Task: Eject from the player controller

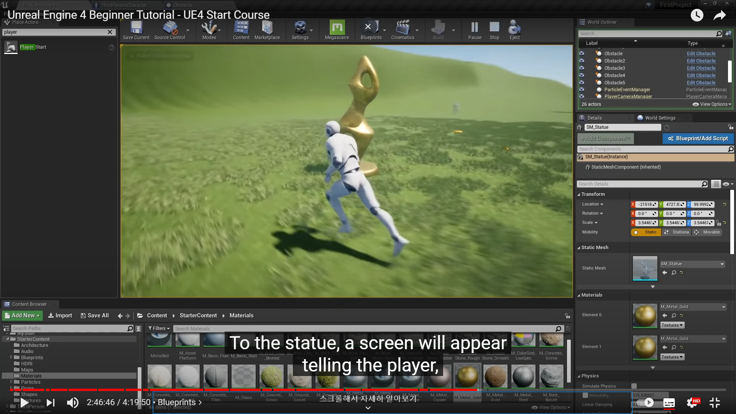Action: click(x=514, y=28)
